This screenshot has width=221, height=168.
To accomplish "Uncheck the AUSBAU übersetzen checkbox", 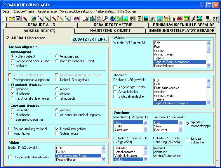I will [x=8, y=38].
